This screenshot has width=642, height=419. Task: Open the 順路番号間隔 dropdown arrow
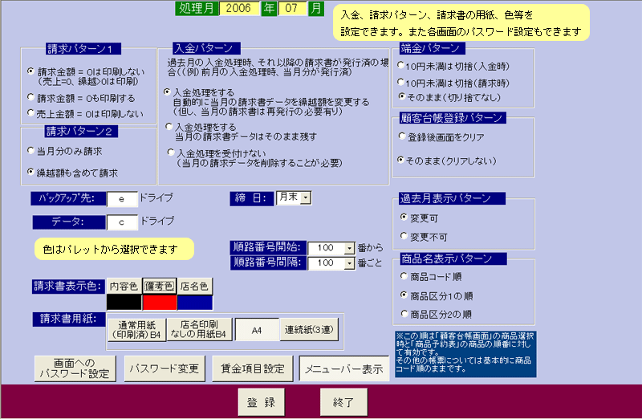point(349,263)
